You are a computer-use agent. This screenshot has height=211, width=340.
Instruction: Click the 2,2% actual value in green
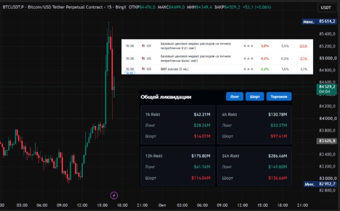[265, 69]
